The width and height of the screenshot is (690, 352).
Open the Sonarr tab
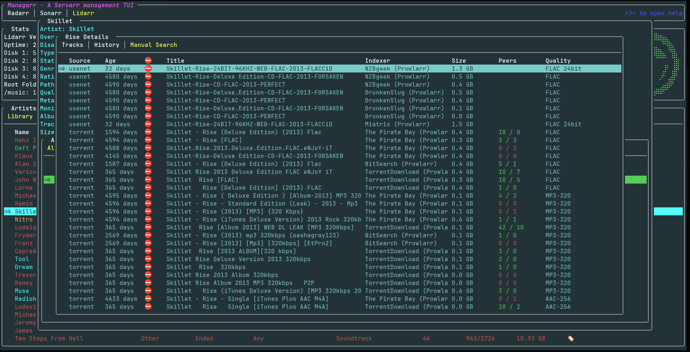pos(51,13)
